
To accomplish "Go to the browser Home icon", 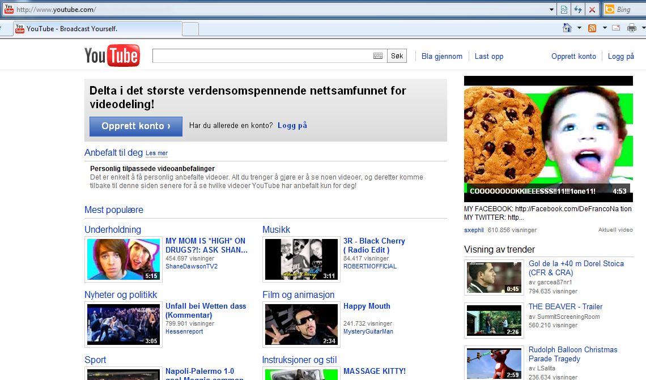I will coord(567,28).
